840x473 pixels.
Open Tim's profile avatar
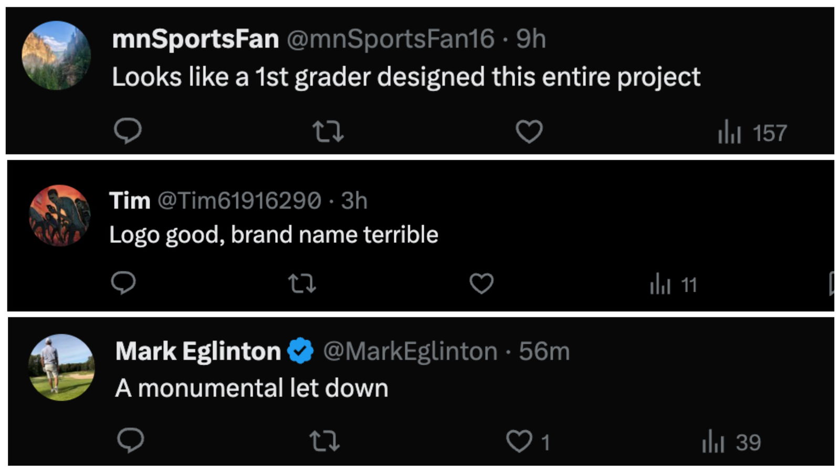pyautogui.click(x=59, y=215)
